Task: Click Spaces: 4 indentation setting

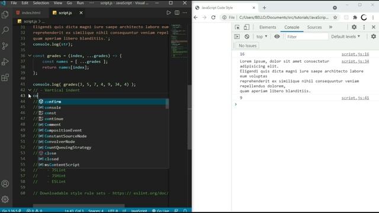Action: point(96,211)
